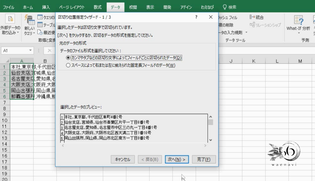Click the 統合 consolidate icon
The image size is (315, 181).
pyautogui.click(x=252, y=17)
